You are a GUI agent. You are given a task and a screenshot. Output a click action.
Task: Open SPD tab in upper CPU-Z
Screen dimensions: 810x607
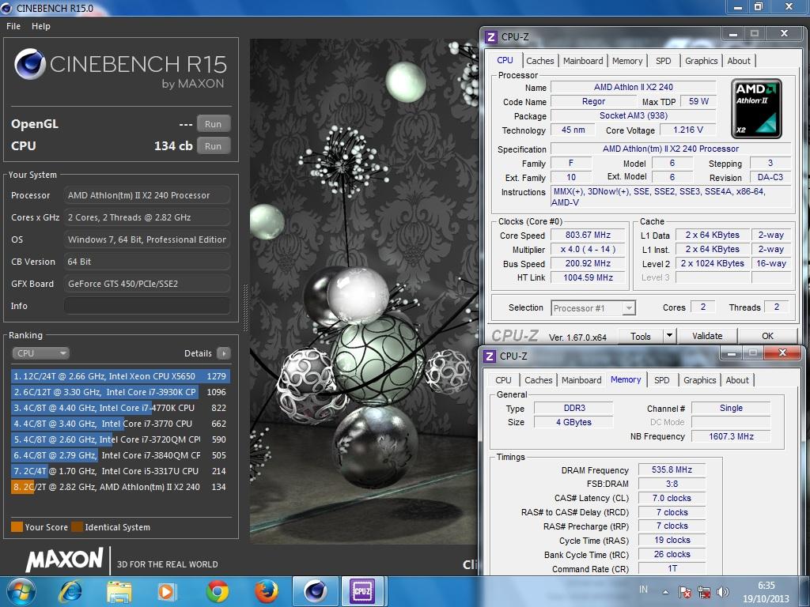pos(664,60)
